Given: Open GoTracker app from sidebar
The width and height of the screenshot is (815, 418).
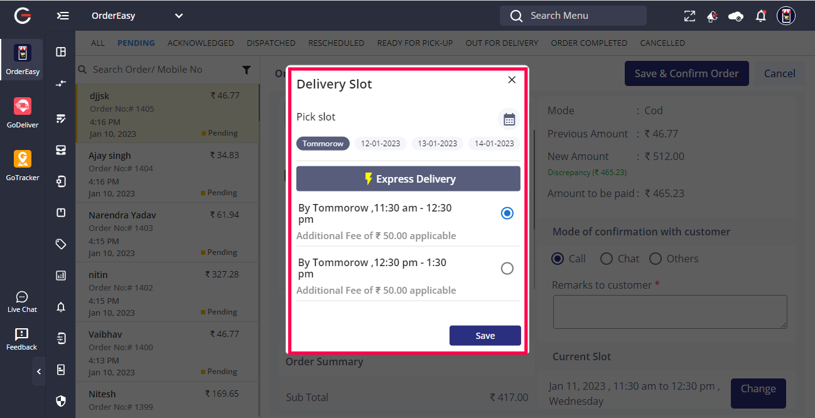Looking at the screenshot, I should click(x=23, y=166).
